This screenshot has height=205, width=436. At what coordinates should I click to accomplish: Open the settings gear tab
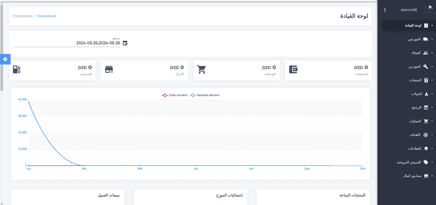pyautogui.click(x=5, y=59)
